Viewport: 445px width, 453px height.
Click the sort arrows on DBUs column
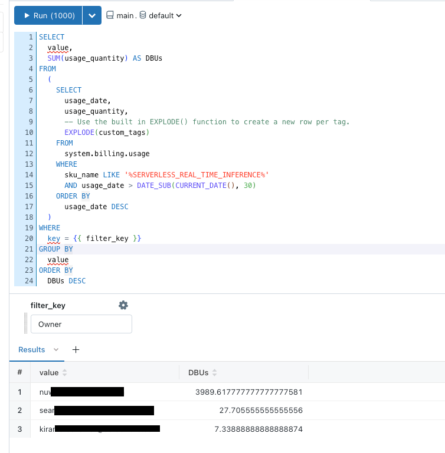(x=214, y=373)
